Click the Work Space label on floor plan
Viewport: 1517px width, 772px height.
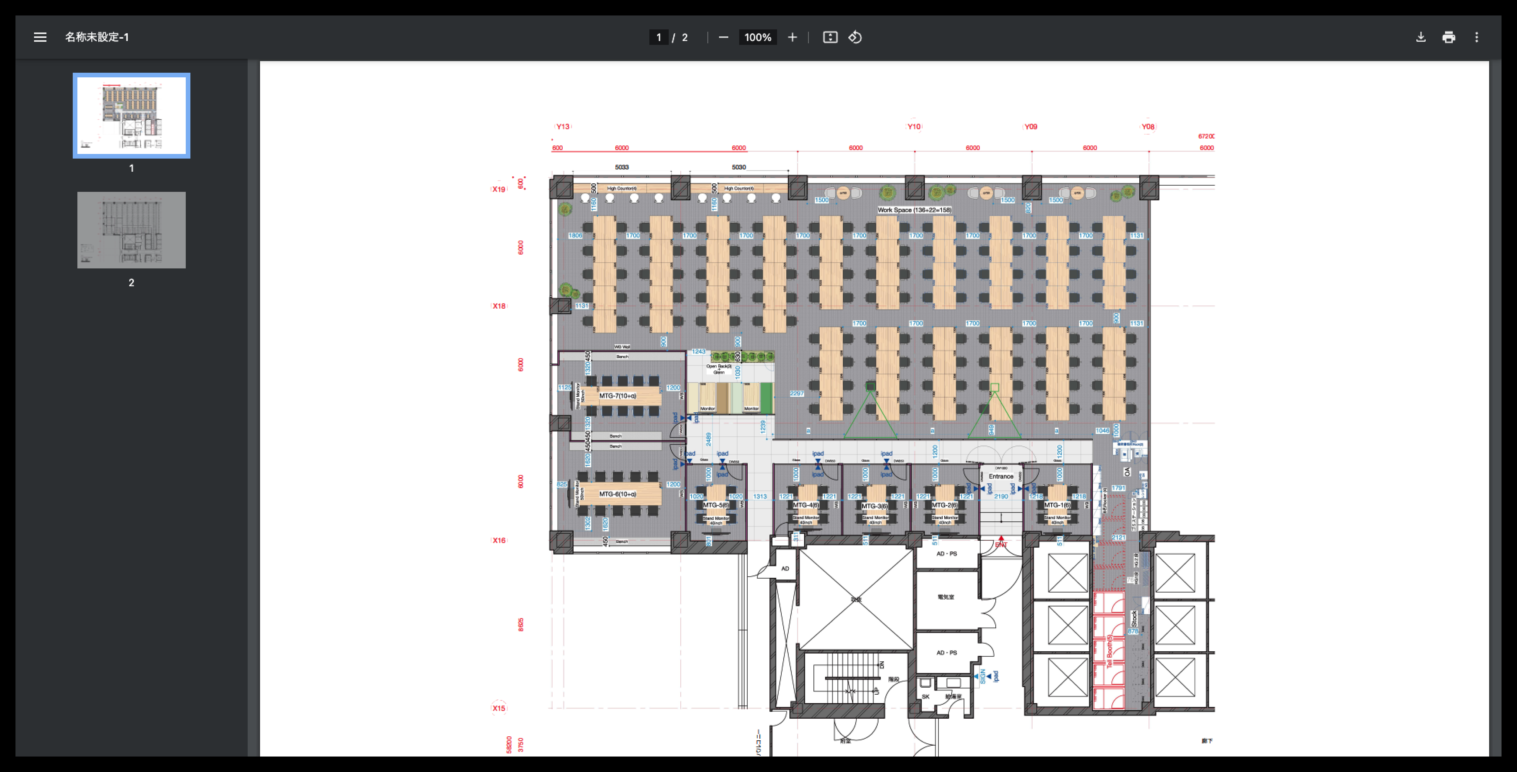tap(914, 210)
